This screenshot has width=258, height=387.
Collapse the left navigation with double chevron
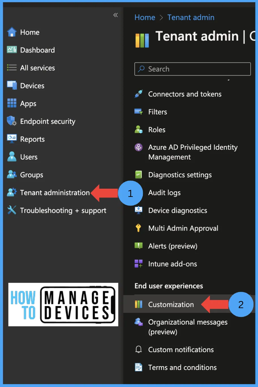(x=115, y=15)
